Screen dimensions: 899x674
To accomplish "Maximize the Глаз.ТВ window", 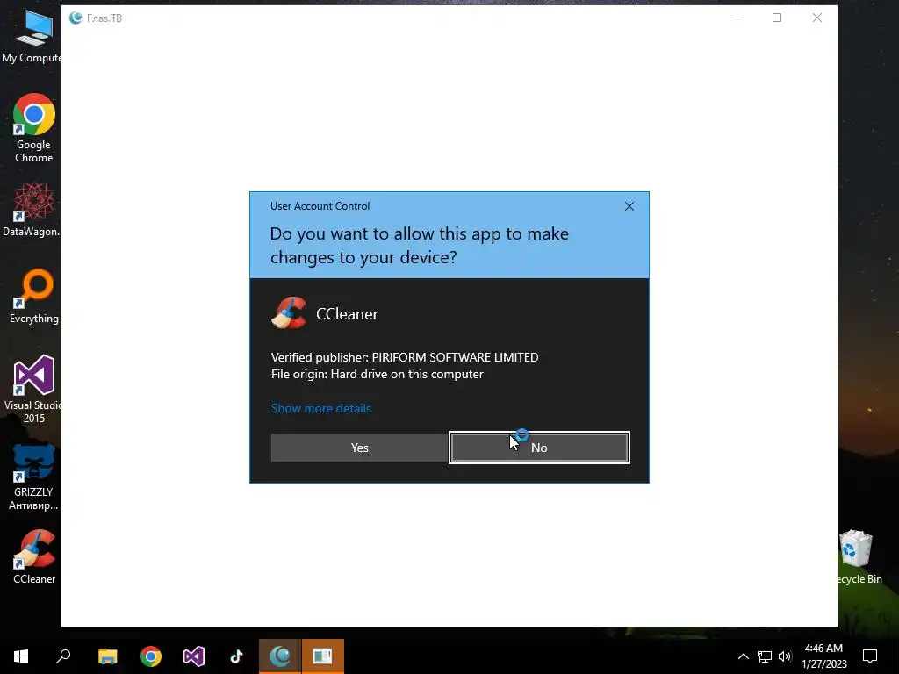I will pos(777,18).
